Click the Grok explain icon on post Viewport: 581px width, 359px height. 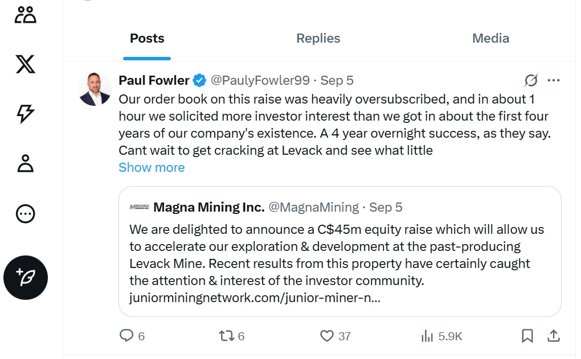[531, 80]
